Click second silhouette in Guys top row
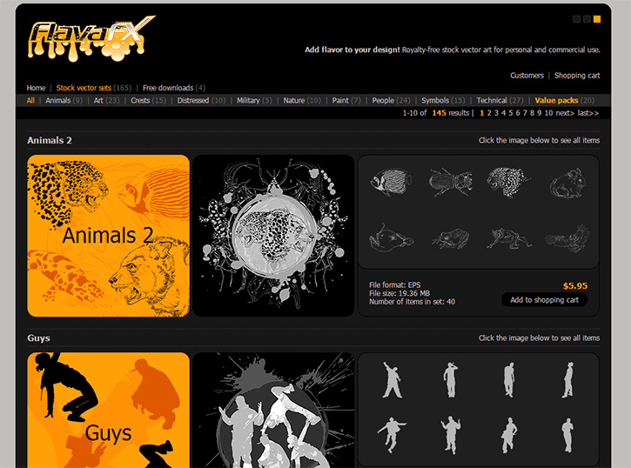The image size is (631, 468). [x=450, y=379]
